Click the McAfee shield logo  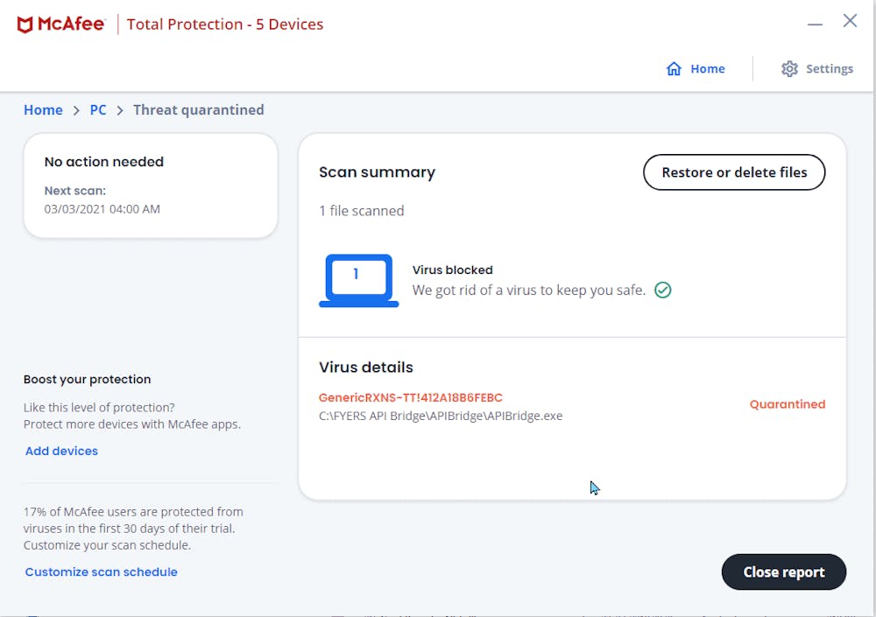coord(25,24)
